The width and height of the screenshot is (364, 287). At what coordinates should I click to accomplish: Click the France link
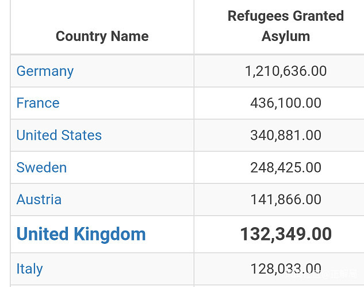click(38, 104)
